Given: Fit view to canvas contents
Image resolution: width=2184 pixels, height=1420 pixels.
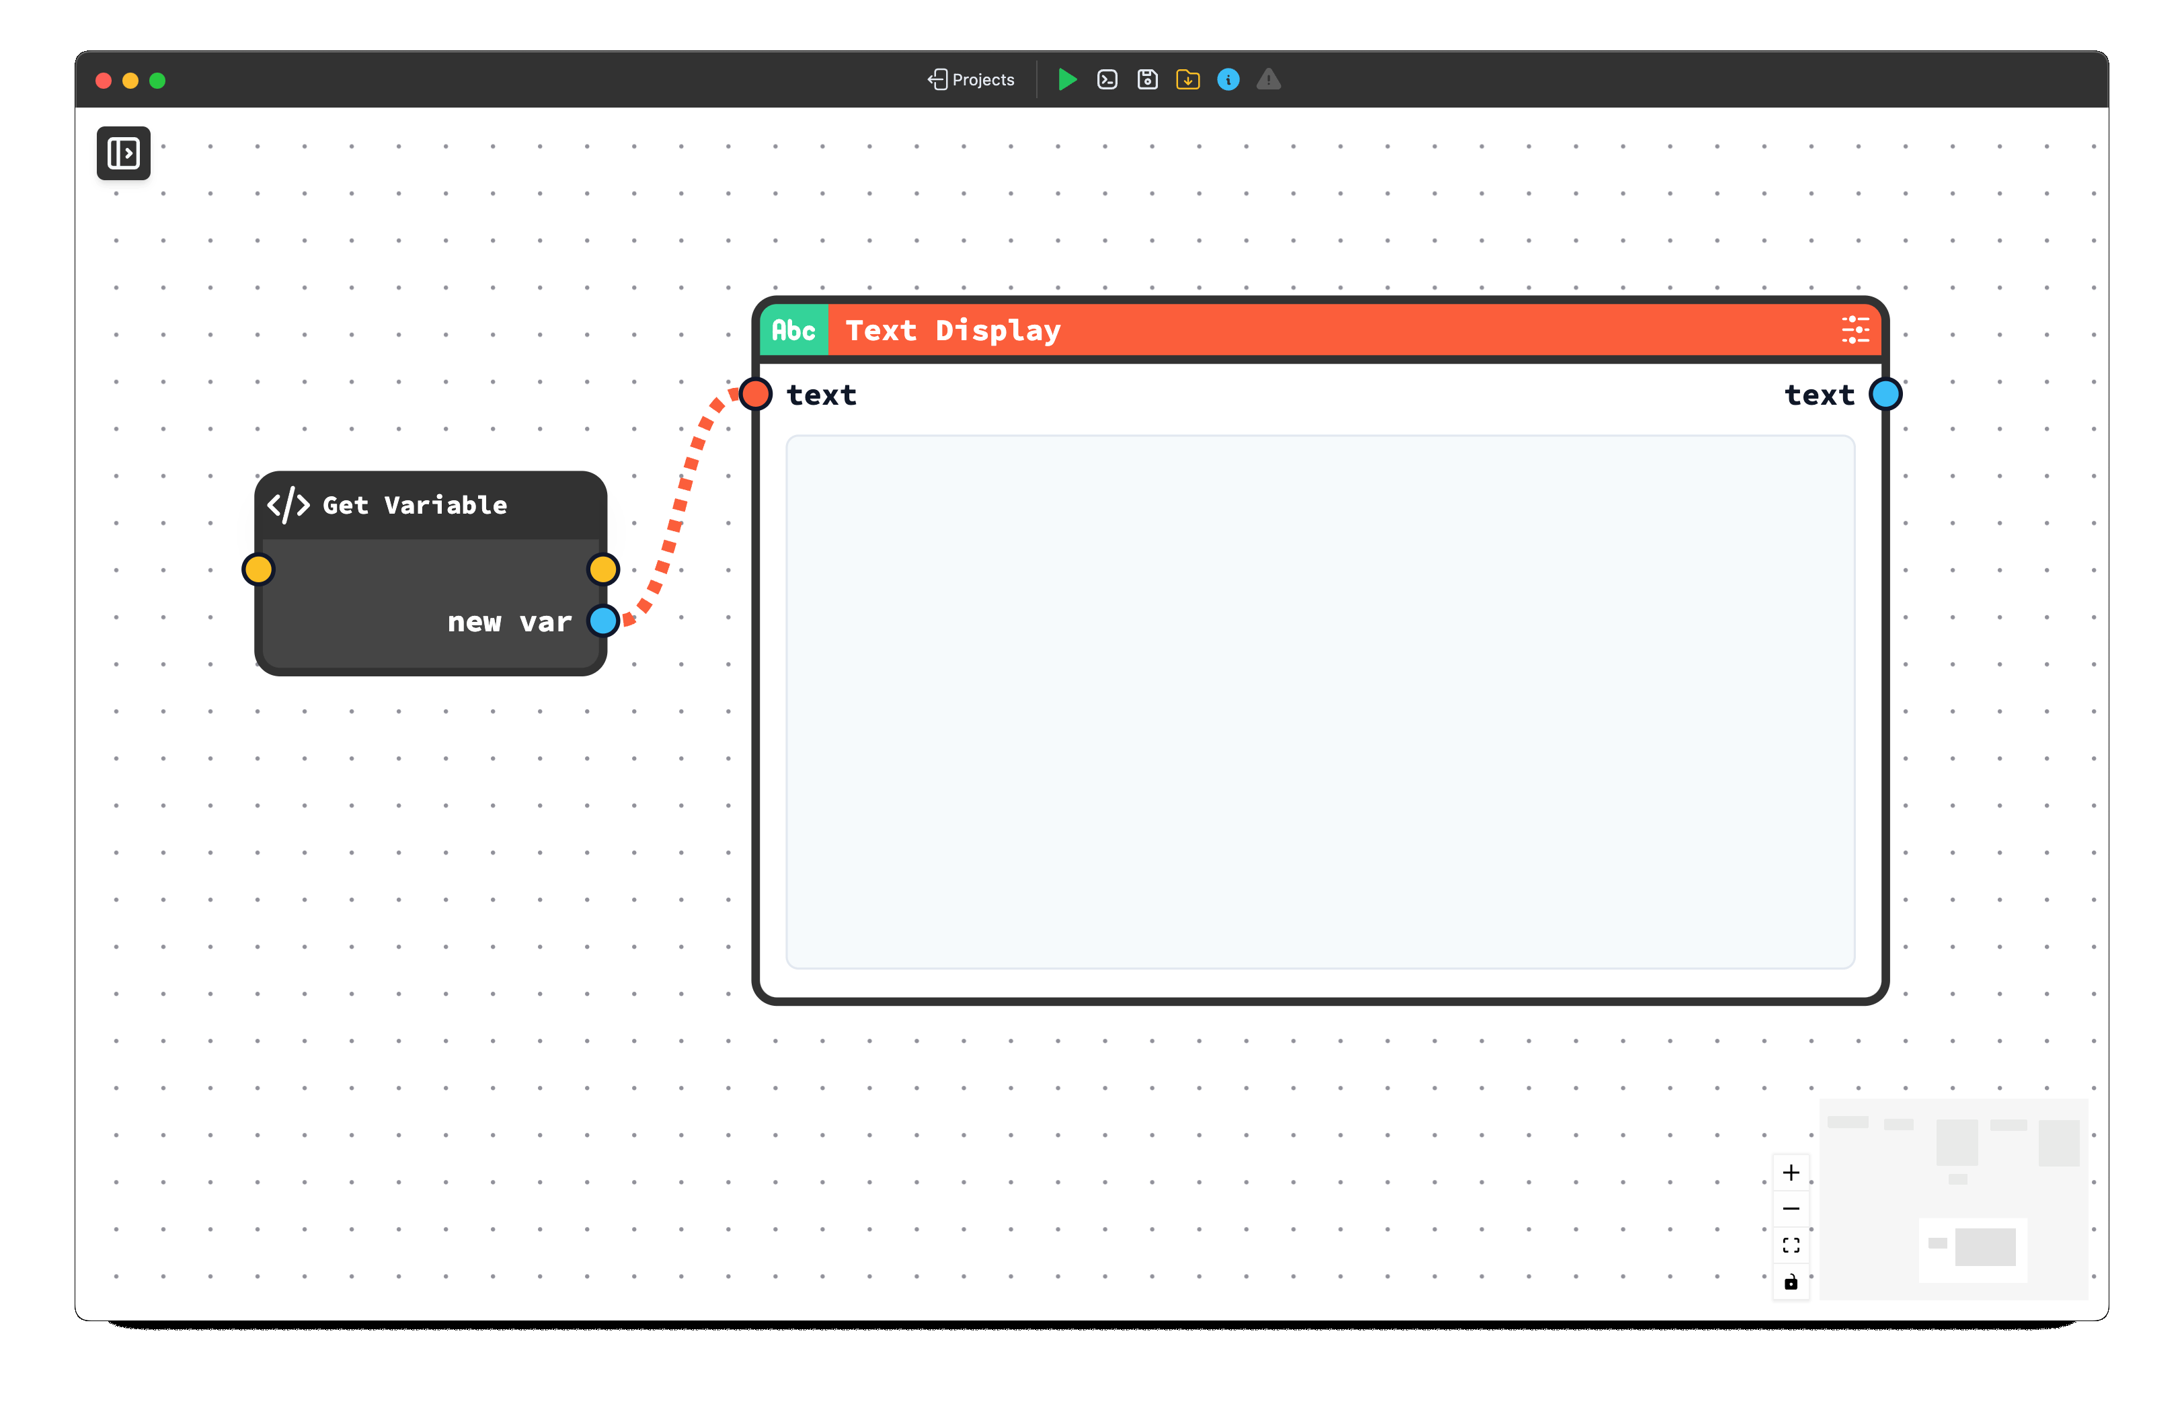Looking at the screenshot, I should [x=1791, y=1245].
